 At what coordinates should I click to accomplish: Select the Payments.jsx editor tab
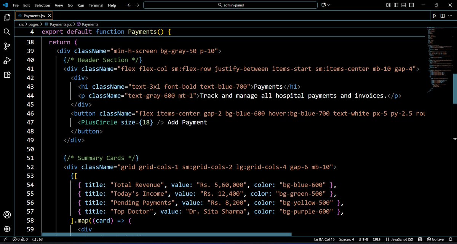(x=35, y=16)
